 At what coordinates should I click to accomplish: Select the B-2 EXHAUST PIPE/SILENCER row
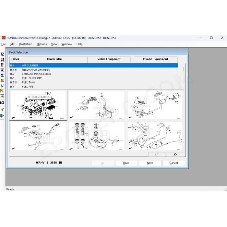[x=93, y=74]
